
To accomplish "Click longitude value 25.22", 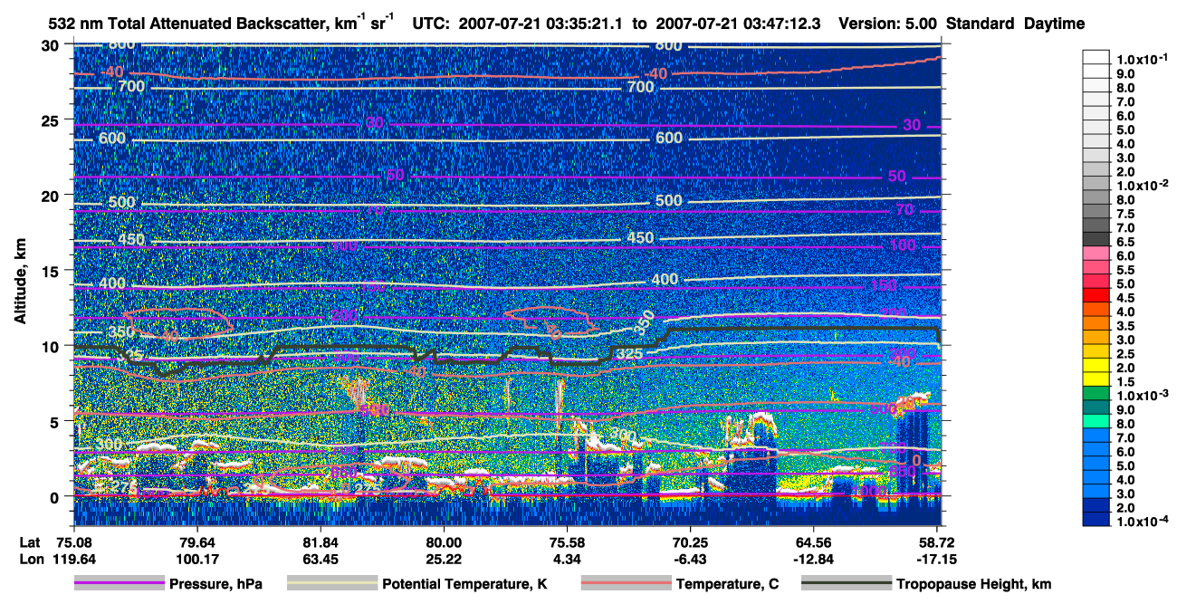I will coord(443,559).
